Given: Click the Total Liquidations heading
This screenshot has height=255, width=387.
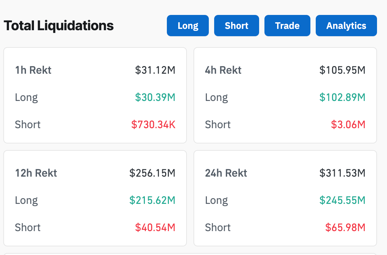Looking at the screenshot, I should [x=59, y=26].
